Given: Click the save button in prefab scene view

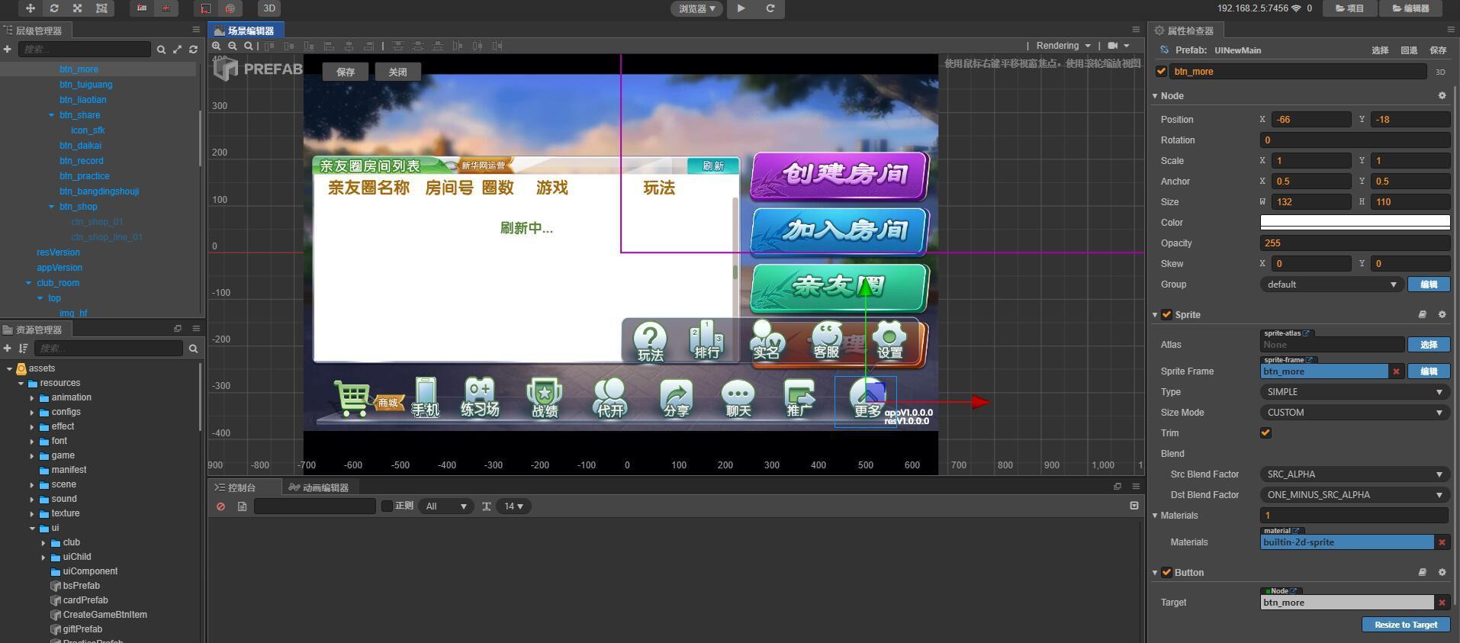Looking at the screenshot, I should [x=346, y=72].
